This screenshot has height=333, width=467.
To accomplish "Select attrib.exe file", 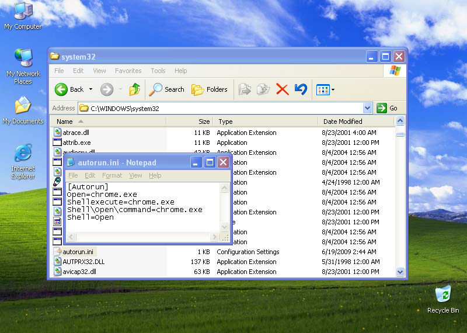I will click(x=76, y=143).
